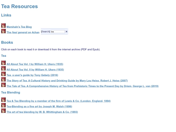This screenshot has height=132, width=176.
Task: Click the Links section heading
Action: pyautogui.click(x=6, y=15)
